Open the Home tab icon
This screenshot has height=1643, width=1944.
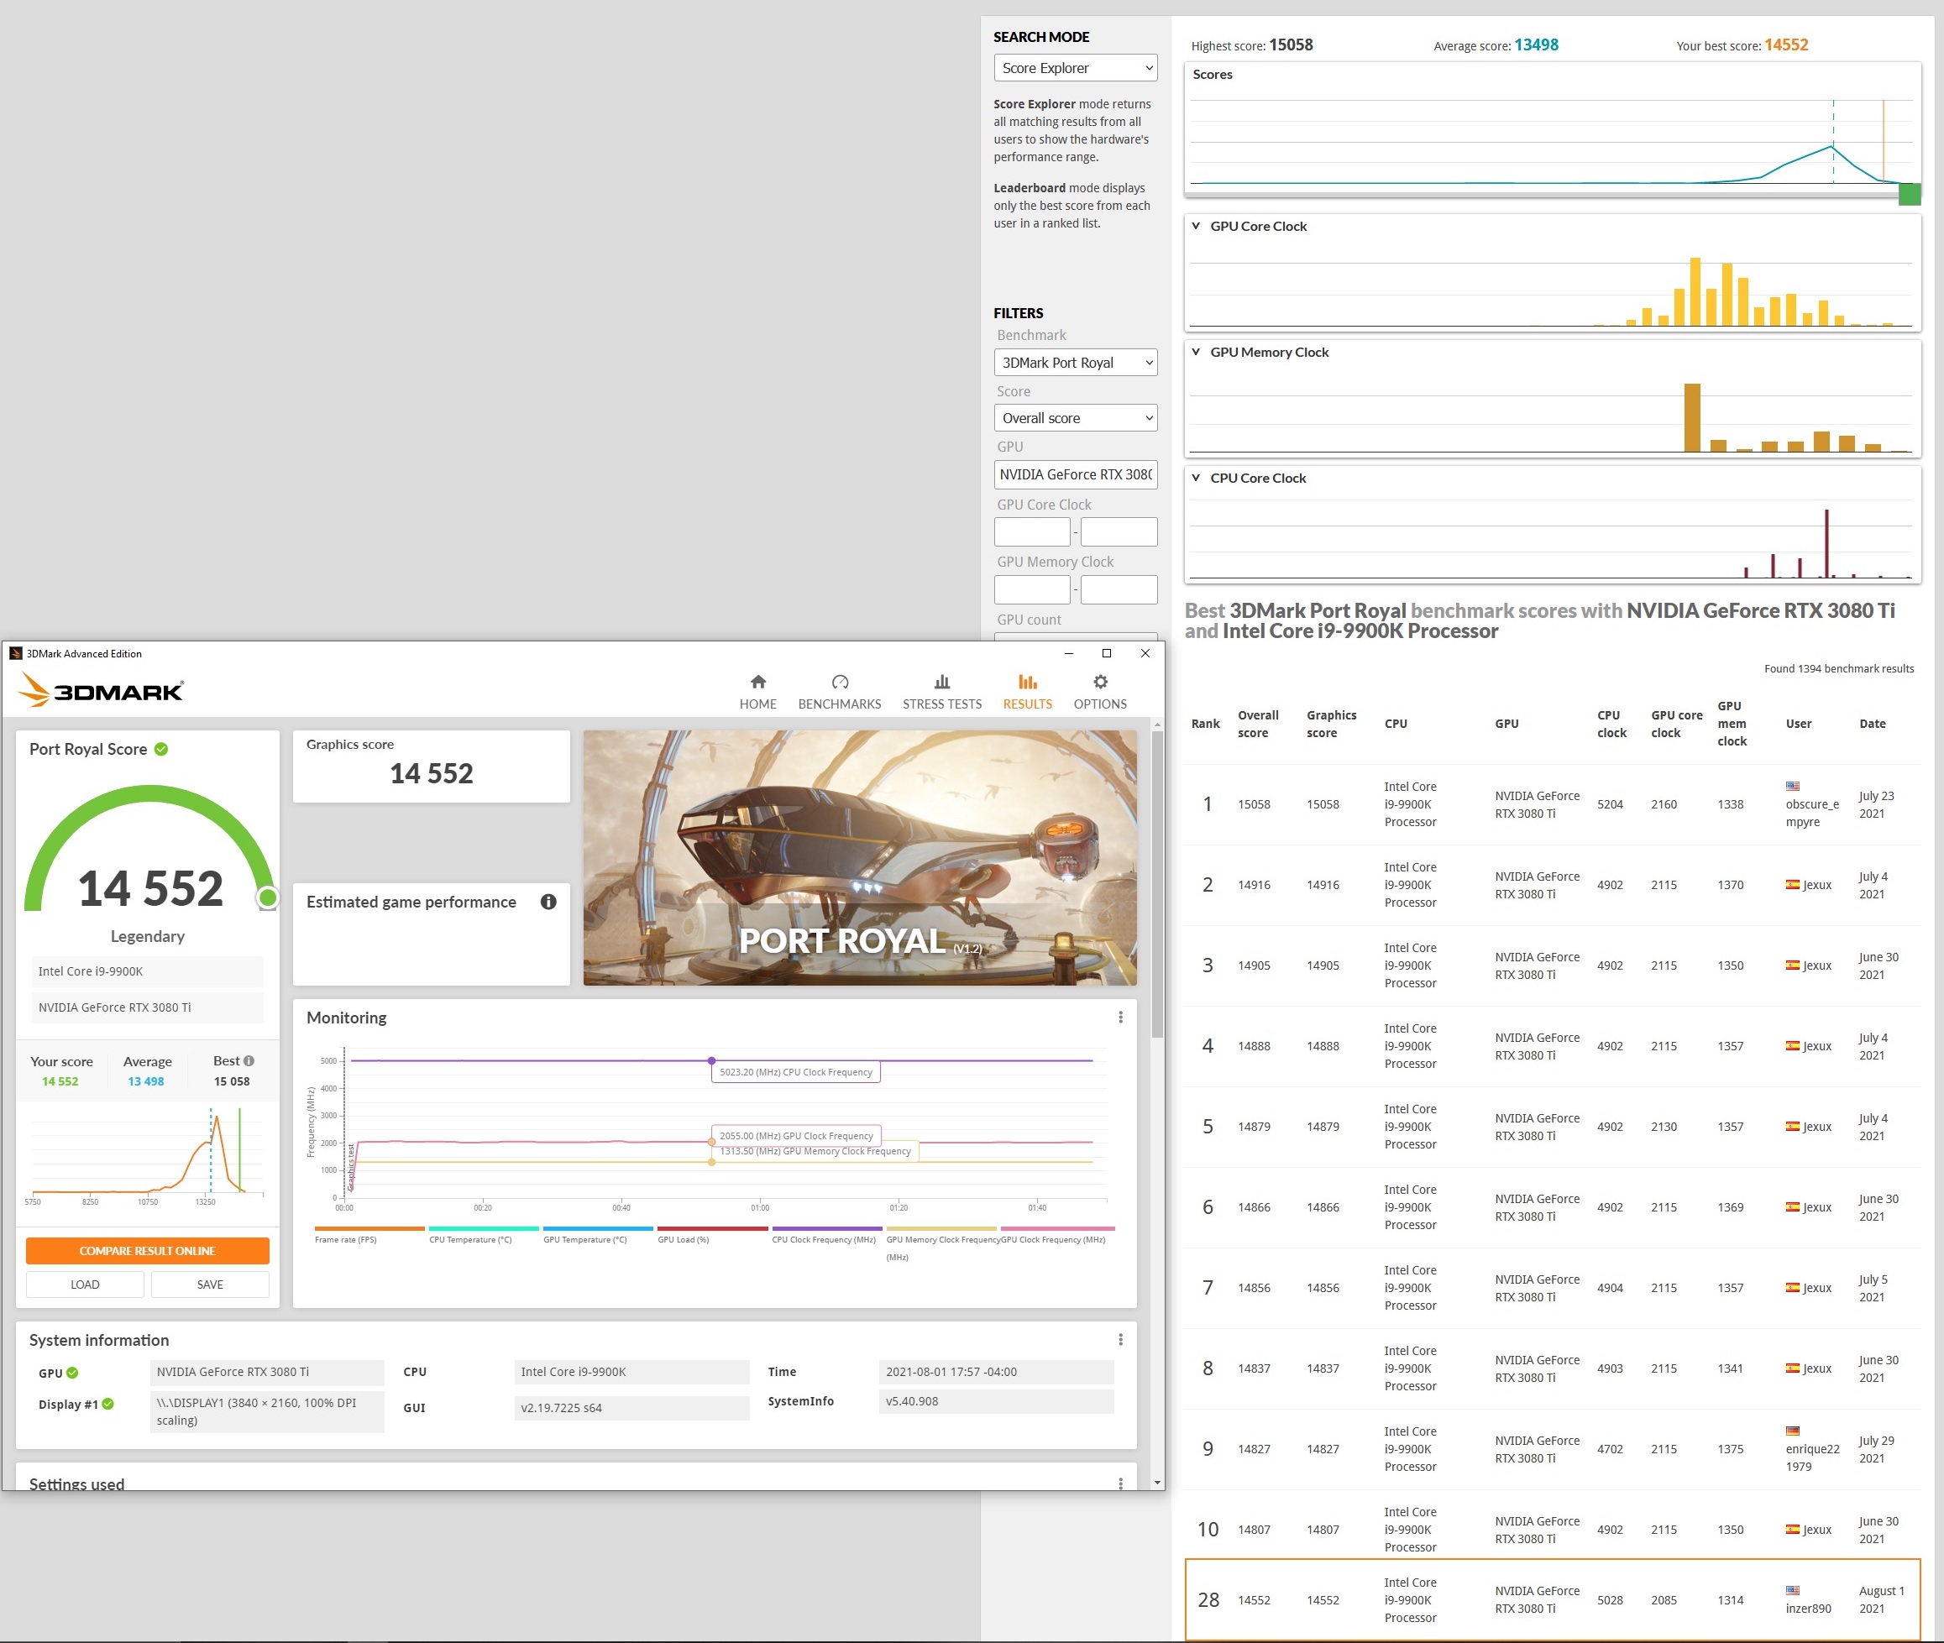(x=757, y=682)
